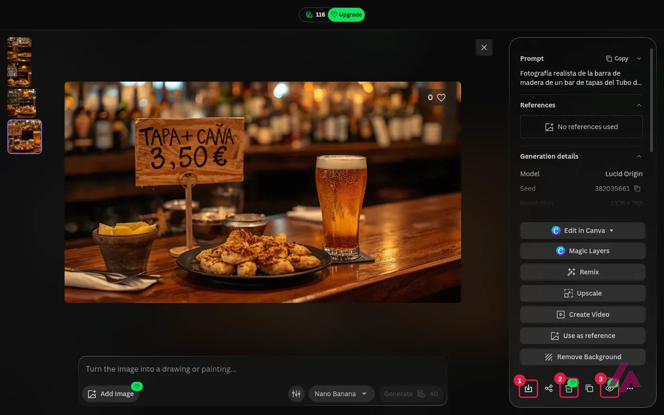The width and height of the screenshot is (664, 415).
Task: Open the three-dots more options menu
Action: (630, 388)
